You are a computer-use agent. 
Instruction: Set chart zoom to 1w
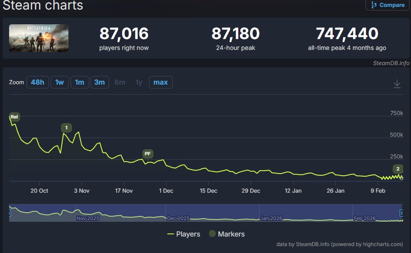pos(59,82)
